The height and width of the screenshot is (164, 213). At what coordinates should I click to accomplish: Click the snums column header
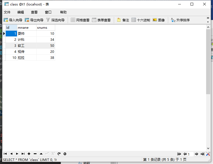(x=46, y=27)
